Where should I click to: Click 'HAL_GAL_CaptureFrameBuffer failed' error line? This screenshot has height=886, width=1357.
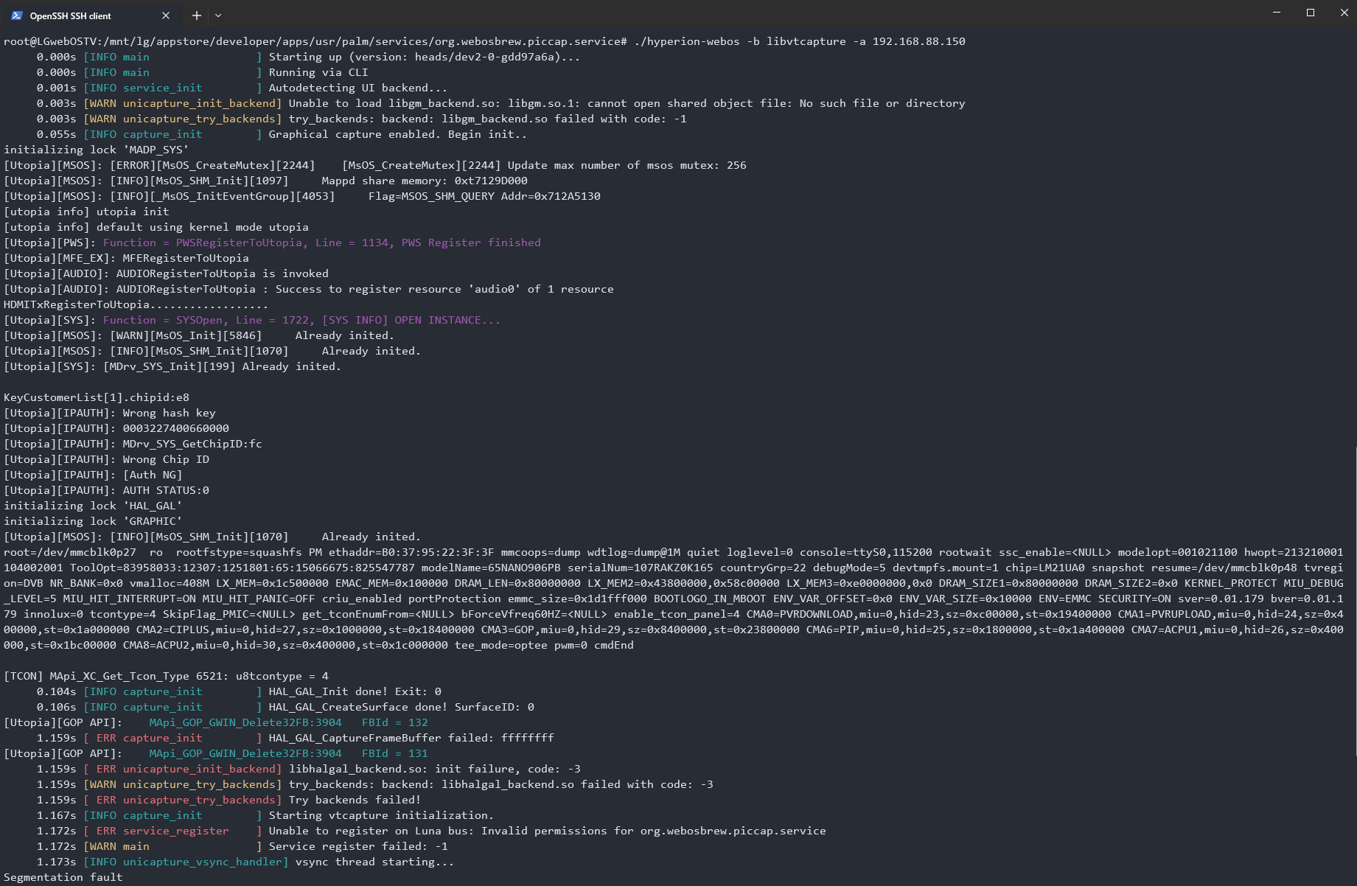[411, 738]
